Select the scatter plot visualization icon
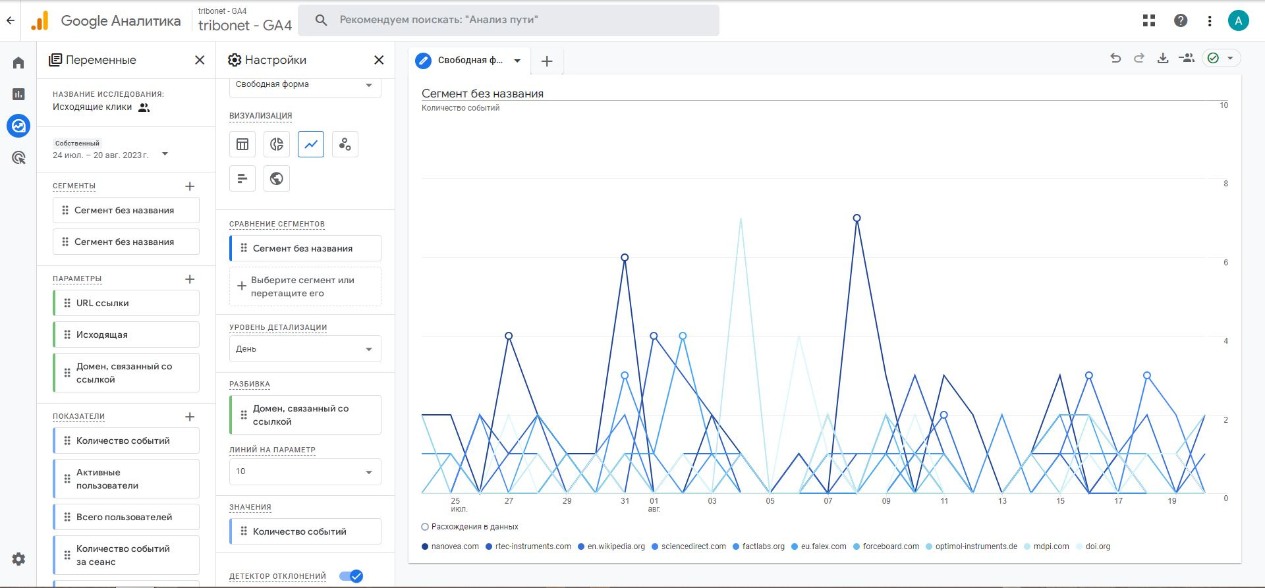Screen dimensions: 1265x588 [345, 144]
